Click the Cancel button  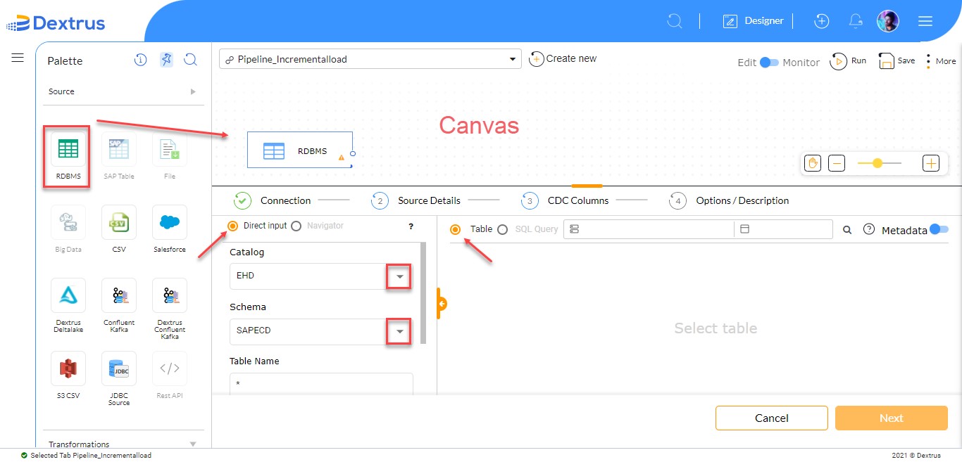(x=772, y=418)
